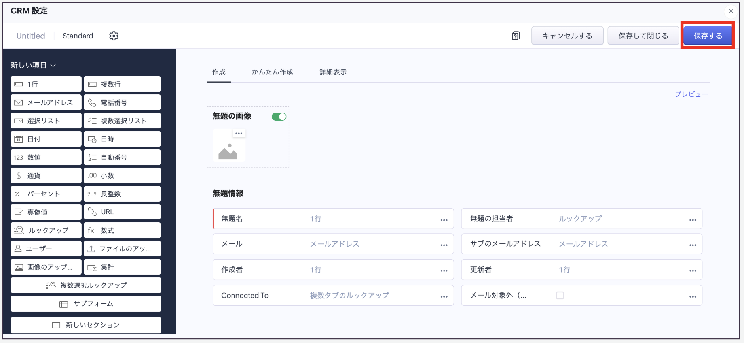
Task: Switch to the 詳細表示 tab
Action: tap(333, 72)
